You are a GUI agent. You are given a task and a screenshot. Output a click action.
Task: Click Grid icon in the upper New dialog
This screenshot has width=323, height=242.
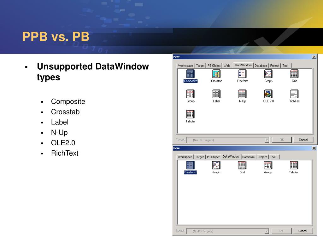pyautogui.click(x=294, y=74)
